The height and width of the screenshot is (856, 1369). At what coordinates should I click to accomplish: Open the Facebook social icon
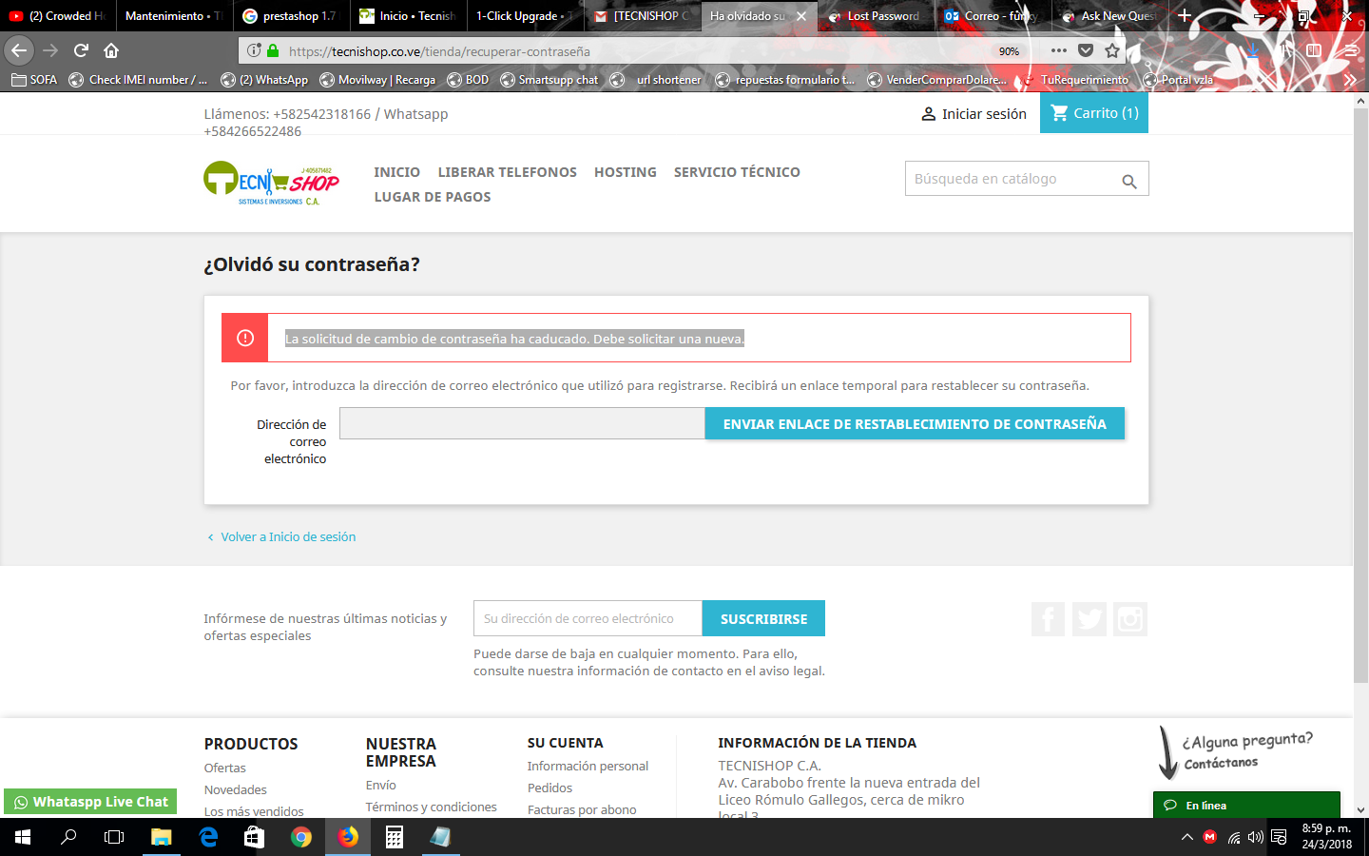pyautogui.click(x=1048, y=619)
